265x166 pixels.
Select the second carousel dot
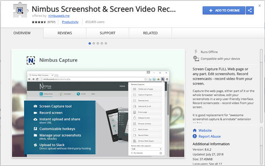click(x=94, y=44)
